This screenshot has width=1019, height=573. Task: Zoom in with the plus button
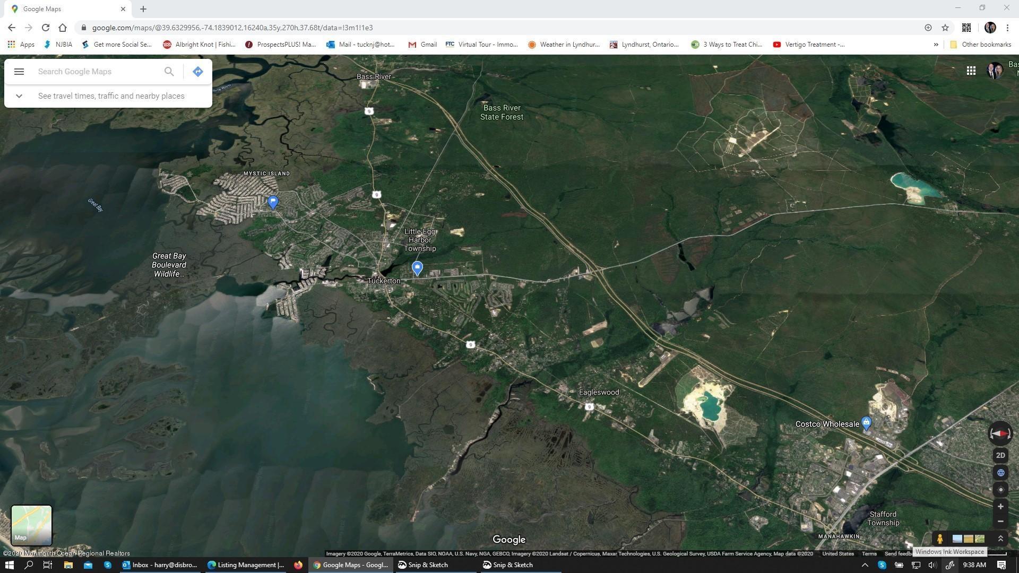click(x=1000, y=507)
